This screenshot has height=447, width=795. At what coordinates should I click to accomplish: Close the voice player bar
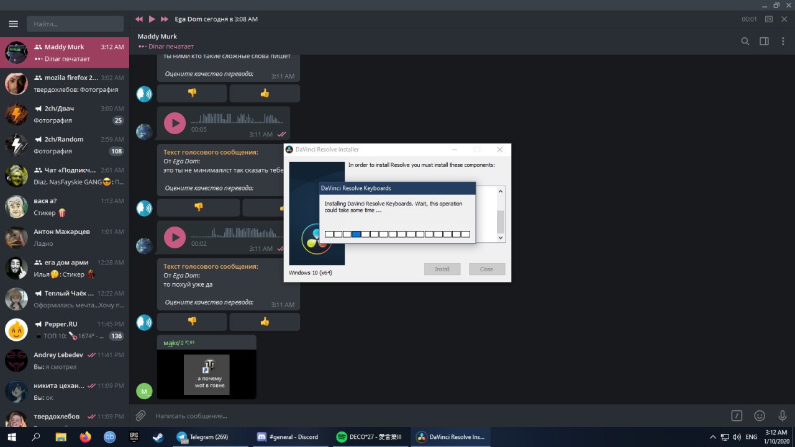[784, 19]
